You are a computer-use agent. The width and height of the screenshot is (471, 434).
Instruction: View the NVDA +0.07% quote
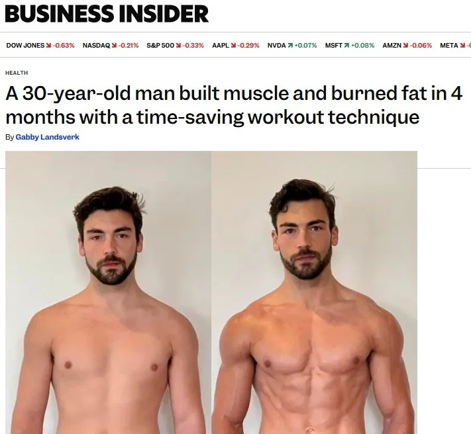pyautogui.click(x=292, y=45)
